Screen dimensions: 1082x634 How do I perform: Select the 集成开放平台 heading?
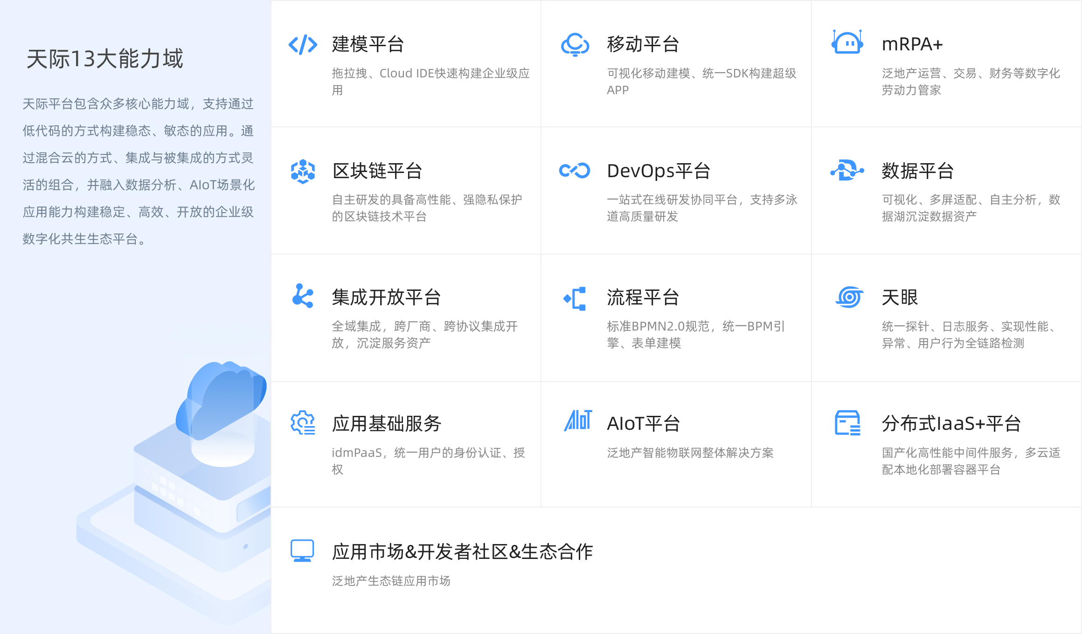point(387,297)
